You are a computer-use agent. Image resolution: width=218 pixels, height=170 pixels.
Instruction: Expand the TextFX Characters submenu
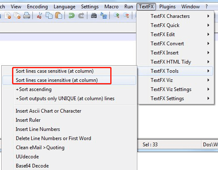pyautogui.click(x=176, y=16)
